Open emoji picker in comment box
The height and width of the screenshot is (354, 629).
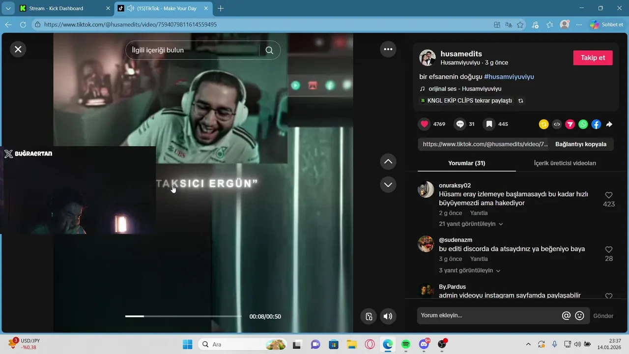pos(579,316)
